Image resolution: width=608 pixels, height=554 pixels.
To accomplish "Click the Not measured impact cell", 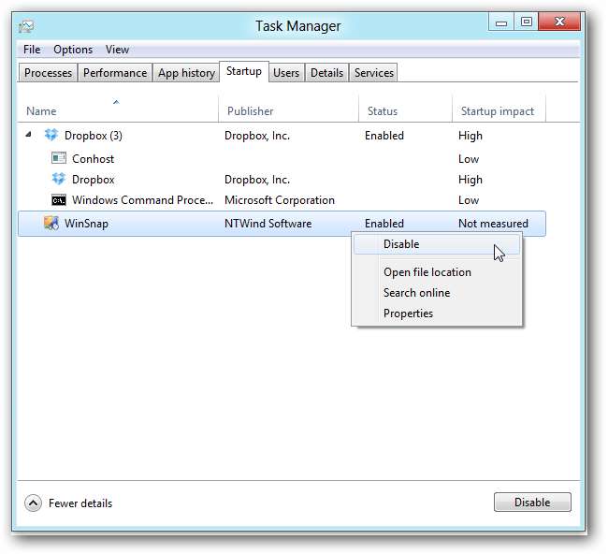I will [493, 224].
